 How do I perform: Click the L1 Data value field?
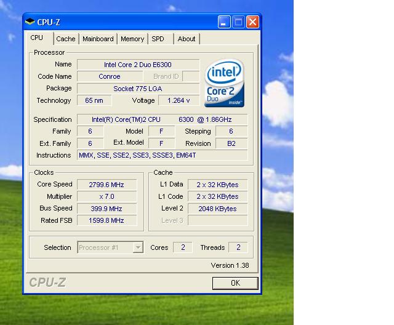(217, 185)
